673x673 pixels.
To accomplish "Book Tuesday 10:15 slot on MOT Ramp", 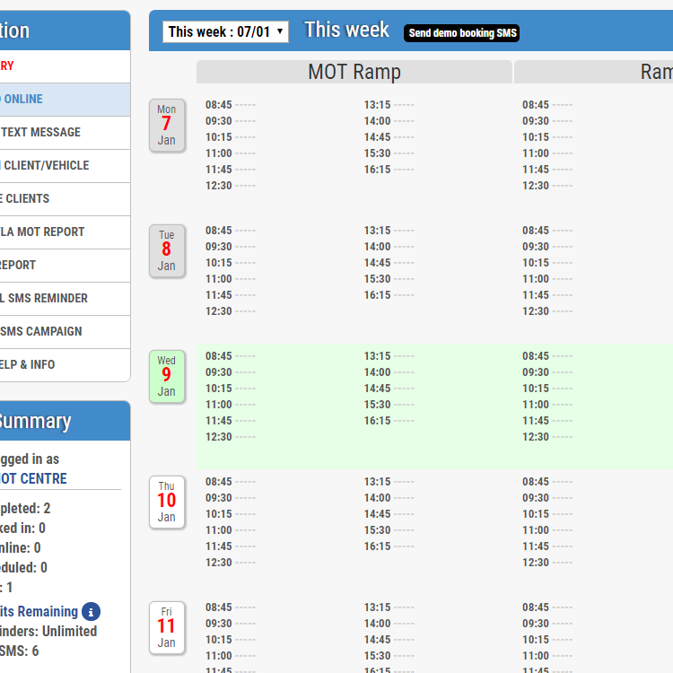I will coord(231,263).
